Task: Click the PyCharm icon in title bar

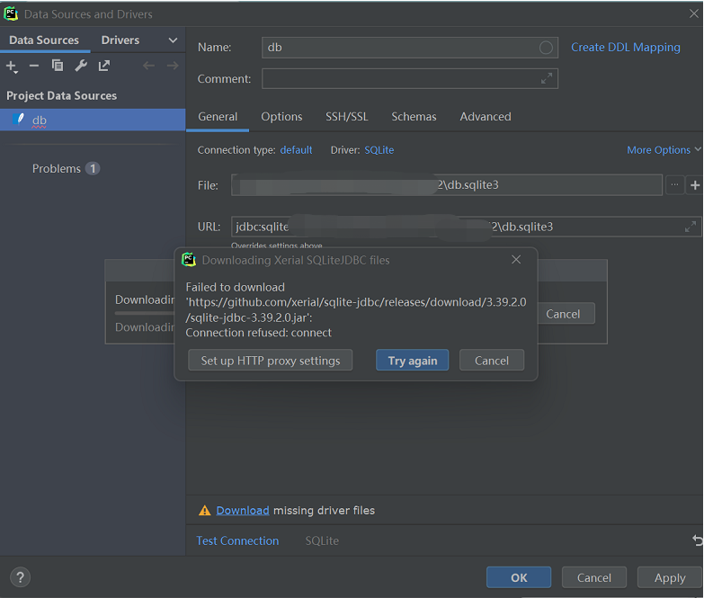Action: tap(11, 13)
